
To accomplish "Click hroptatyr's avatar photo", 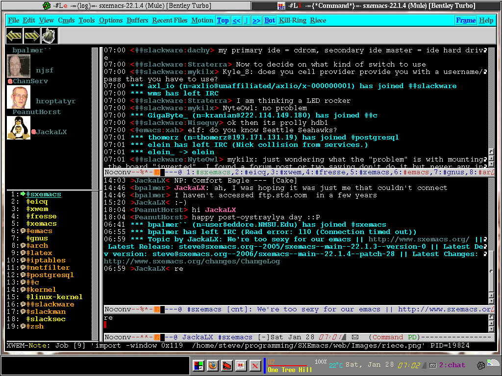I will [x=19, y=97].
